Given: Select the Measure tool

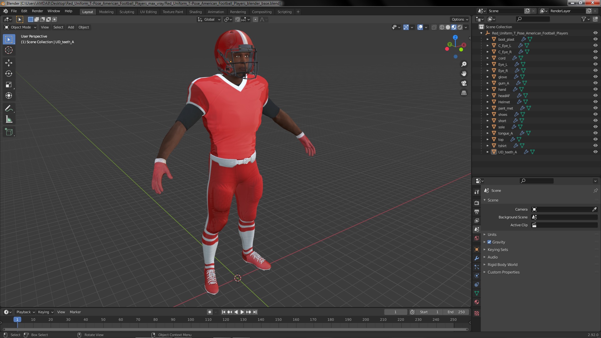Looking at the screenshot, I should point(9,120).
